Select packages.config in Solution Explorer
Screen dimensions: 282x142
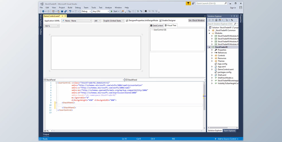224,72
